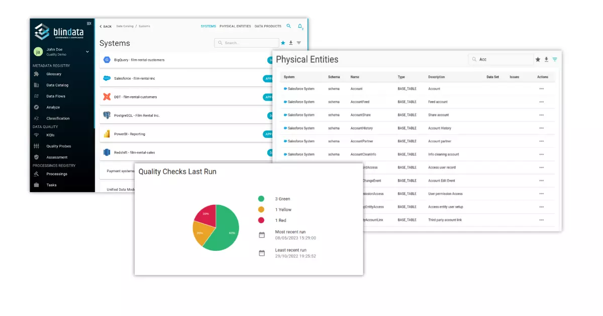Screen dimensions: 603x316
Task: Click the DBT system icon
Action: pos(107,97)
